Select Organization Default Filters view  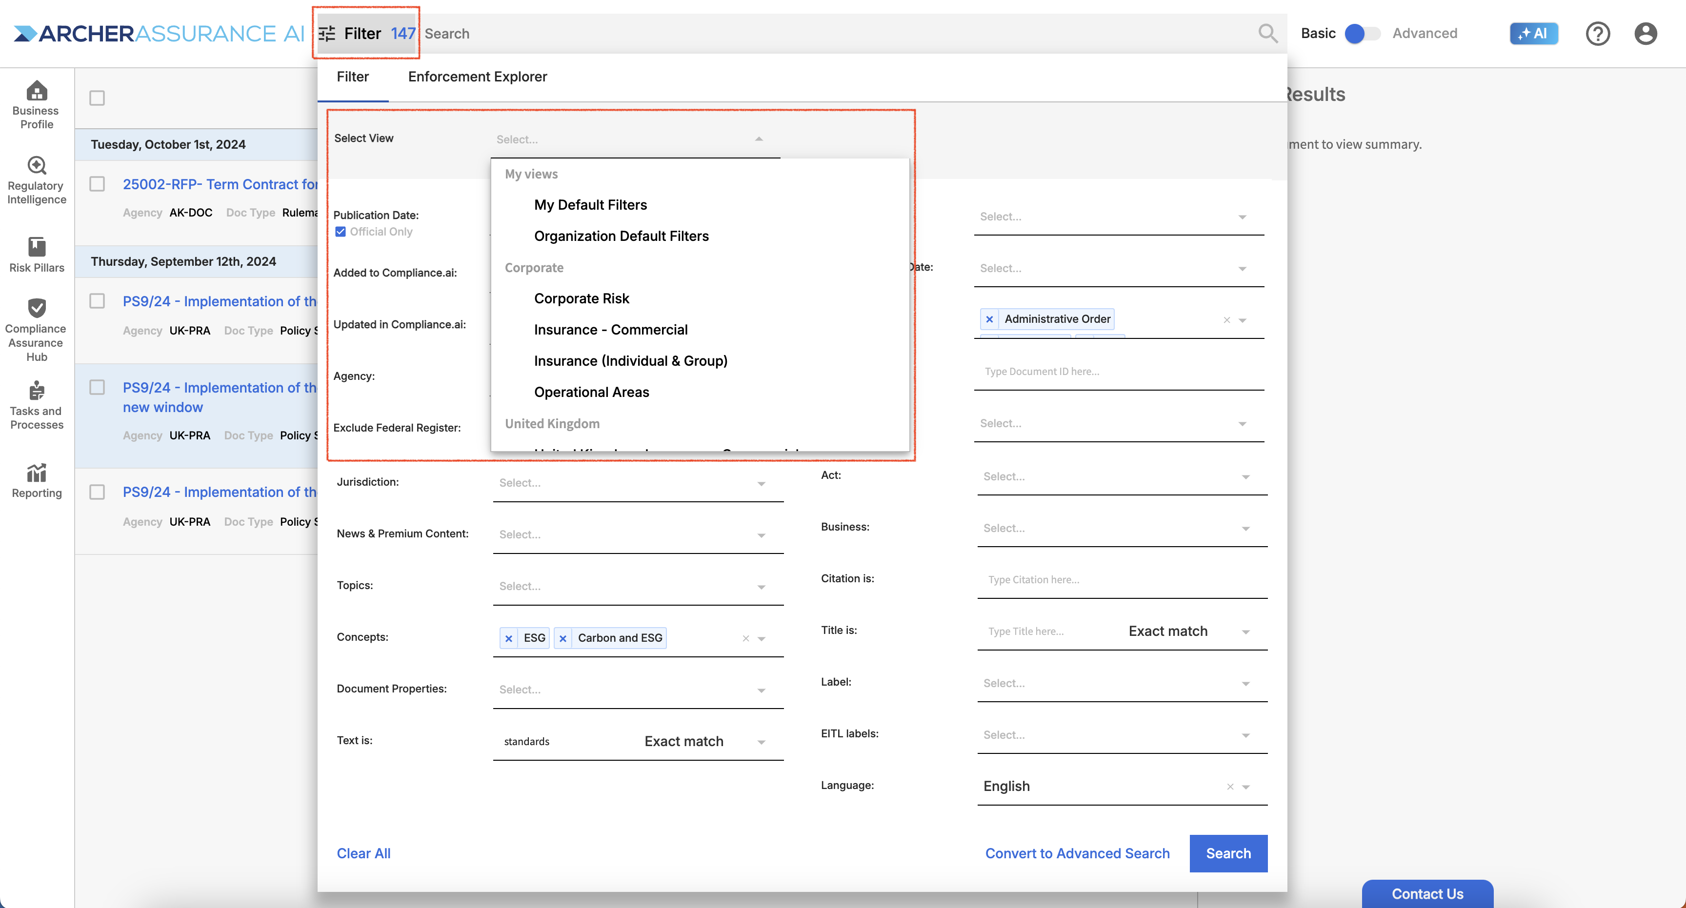621,237
